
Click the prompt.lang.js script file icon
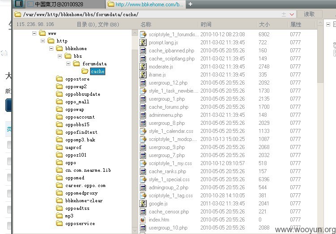(x=143, y=43)
